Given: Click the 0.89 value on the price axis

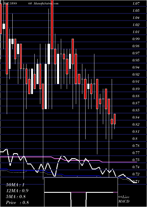Looking at the screenshot, I should 136,89.
